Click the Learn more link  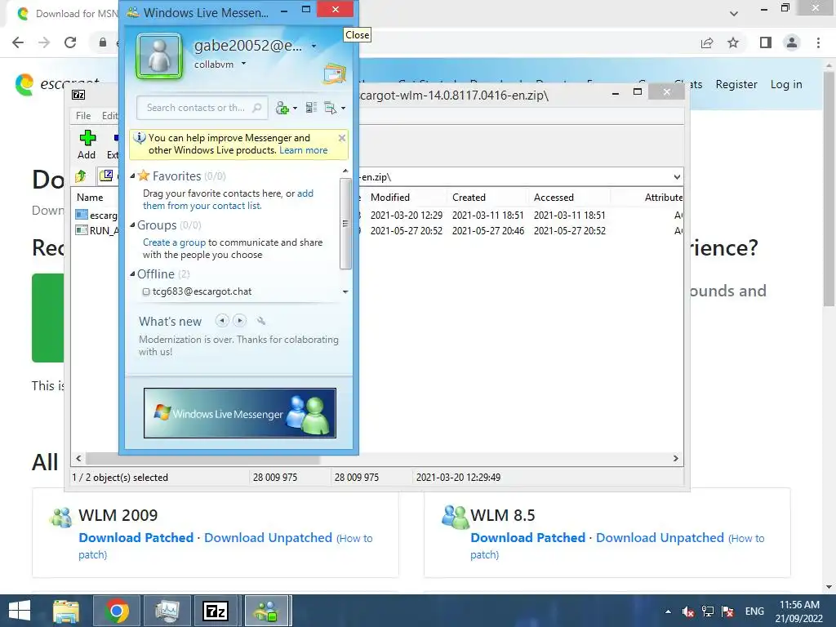pos(304,150)
